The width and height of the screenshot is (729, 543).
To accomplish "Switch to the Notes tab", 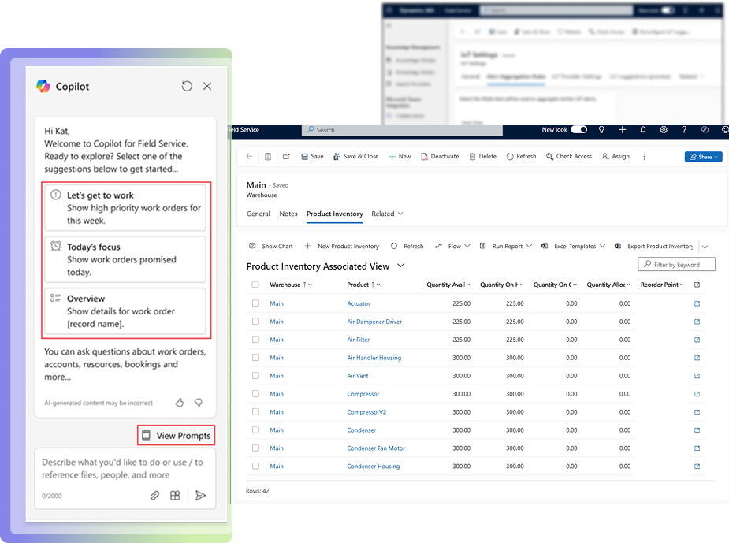I will (x=288, y=214).
